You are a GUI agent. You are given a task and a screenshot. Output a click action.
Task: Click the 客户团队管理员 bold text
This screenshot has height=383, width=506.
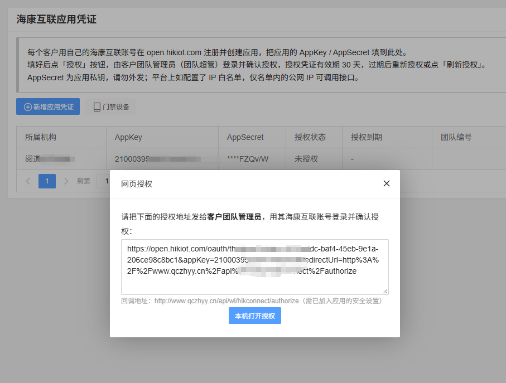tap(234, 217)
